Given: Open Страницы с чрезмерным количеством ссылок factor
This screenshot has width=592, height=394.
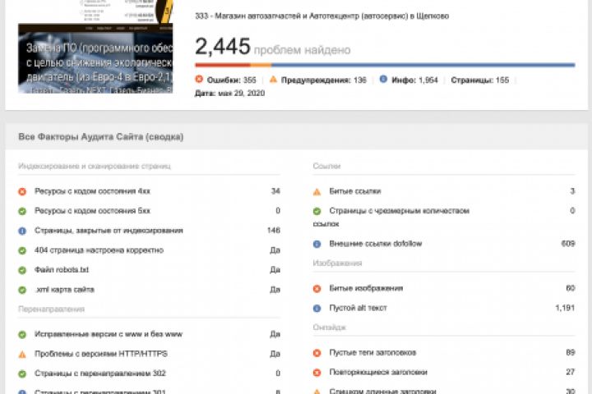Looking at the screenshot, I should [x=391, y=218].
